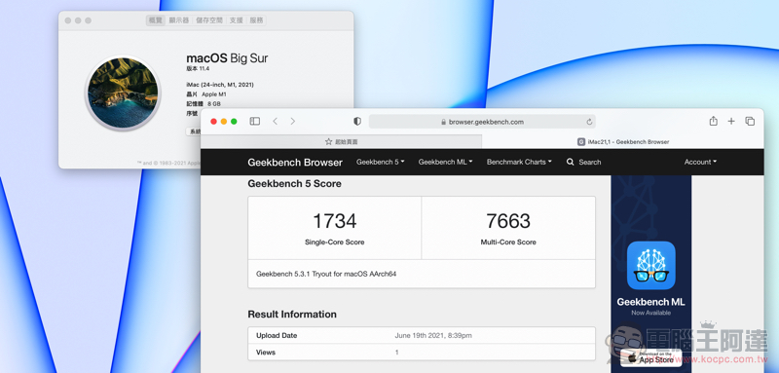
Task: Click the '8 GB' memory value
Action: (213, 104)
